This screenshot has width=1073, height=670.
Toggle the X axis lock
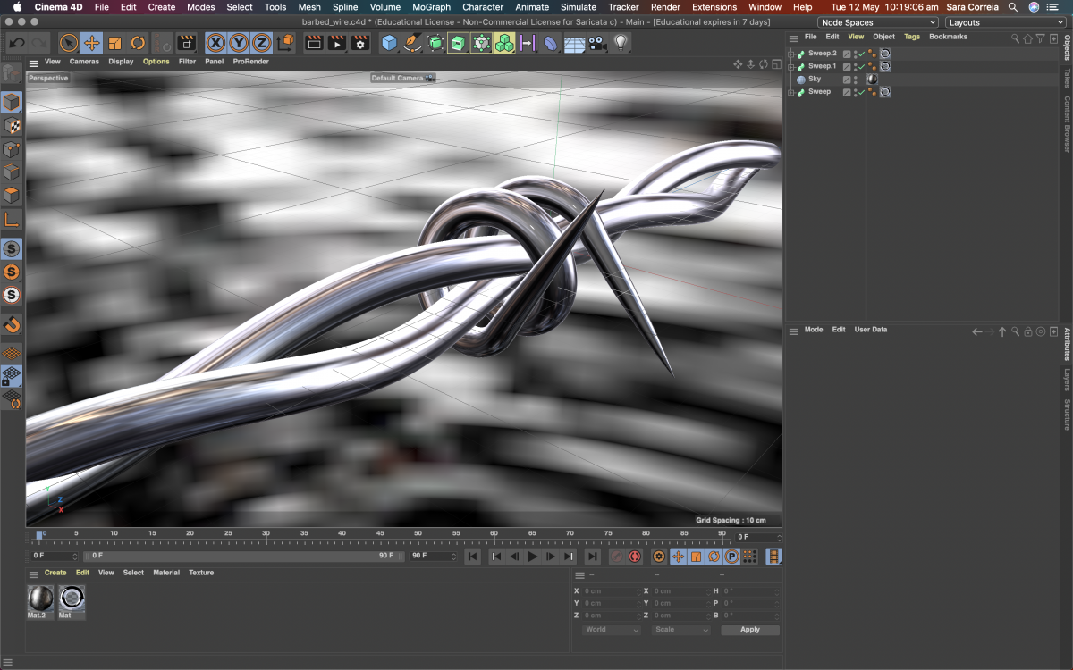[x=215, y=43]
